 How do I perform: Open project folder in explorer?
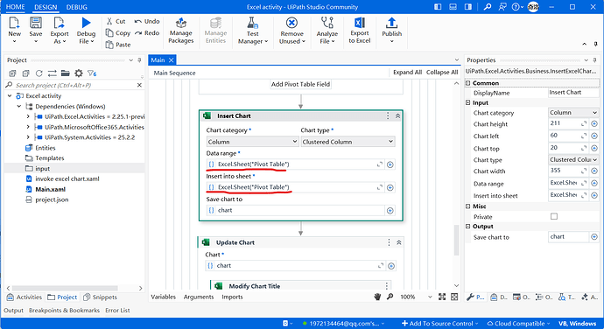[x=65, y=73]
